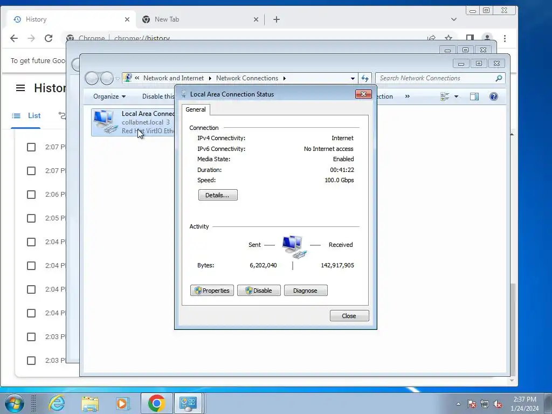Close the New Tab tab
Viewport: 552px width, 414px height.
pos(256,19)
